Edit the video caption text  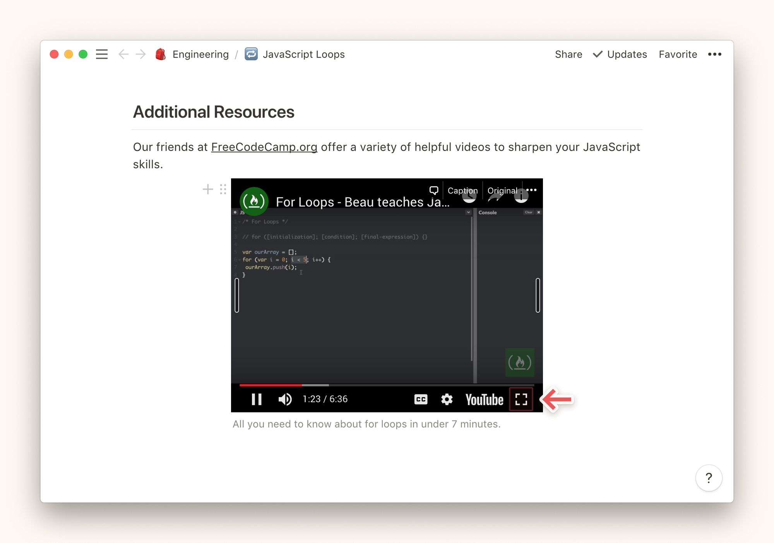click(366, 424)
